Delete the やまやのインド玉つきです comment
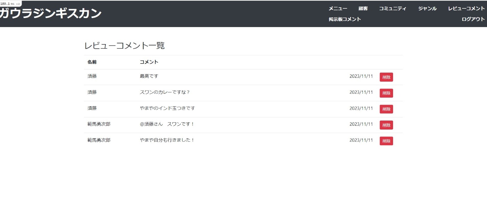The image size is (487, 207). [x=386, y=109]
